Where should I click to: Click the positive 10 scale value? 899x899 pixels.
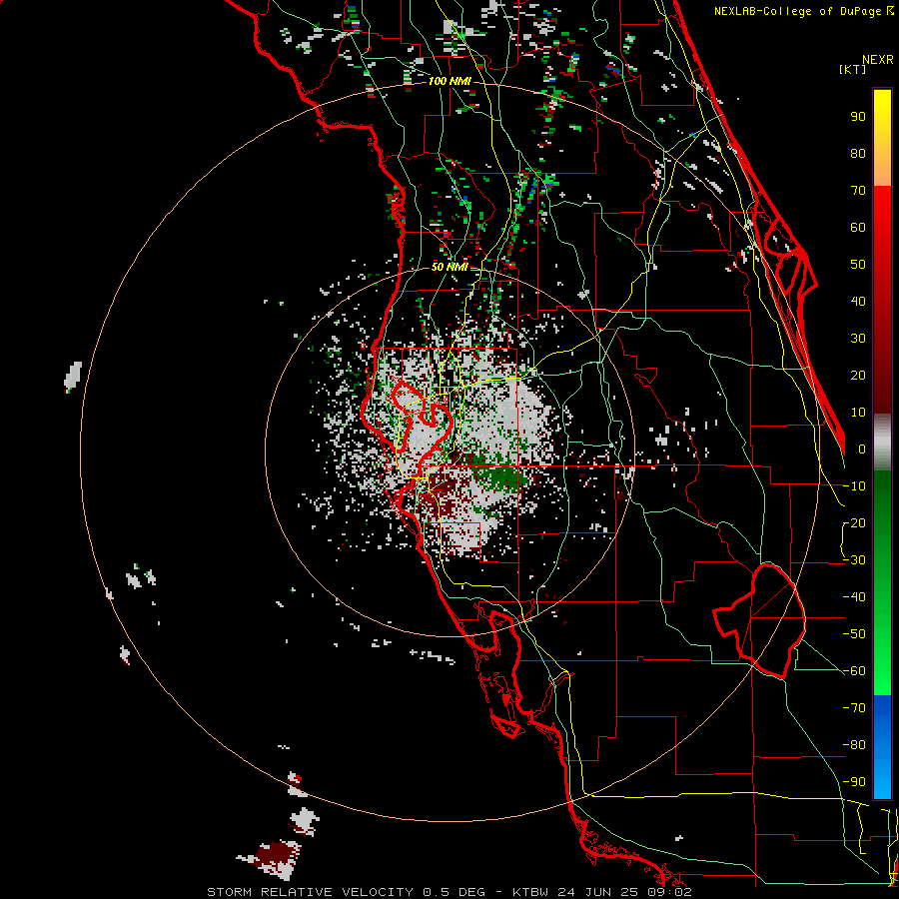pos(858,413)
